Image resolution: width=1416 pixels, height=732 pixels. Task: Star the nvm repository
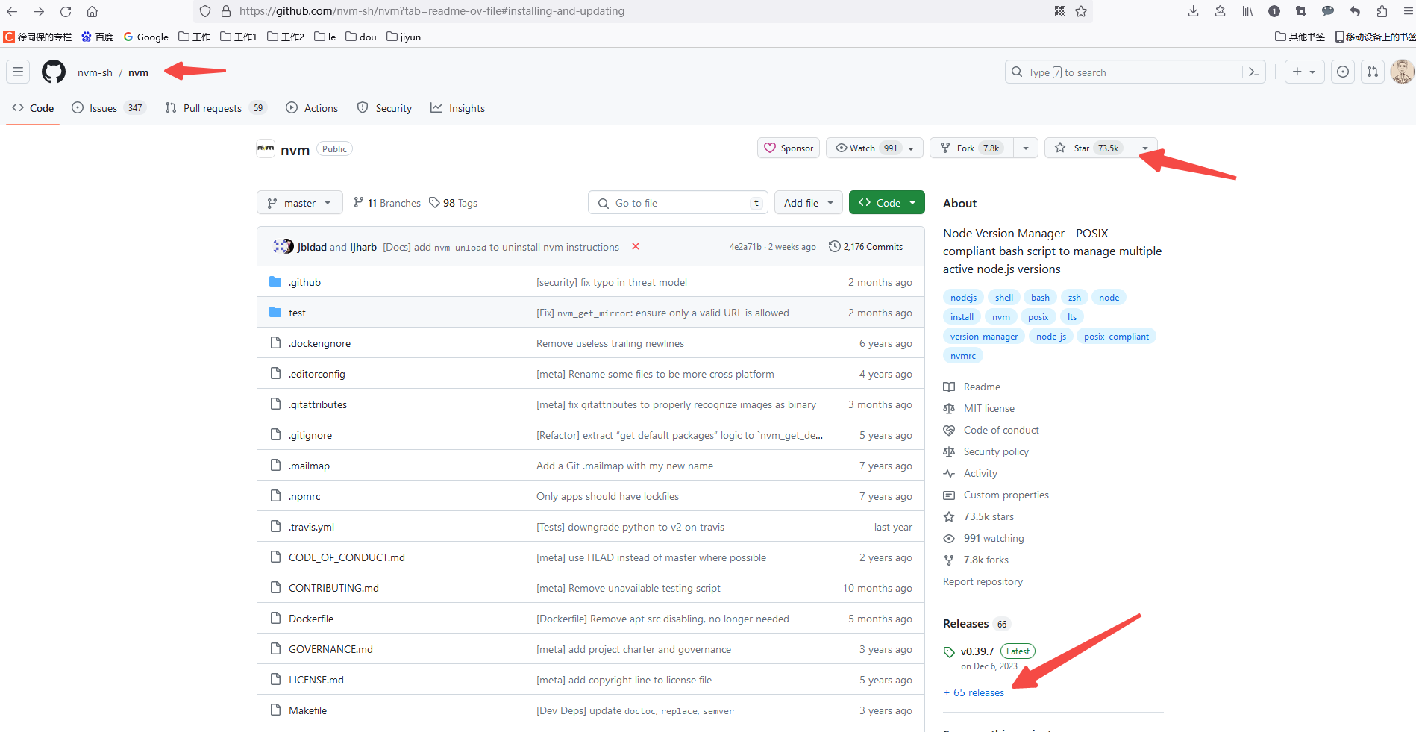click(1089, 148)
